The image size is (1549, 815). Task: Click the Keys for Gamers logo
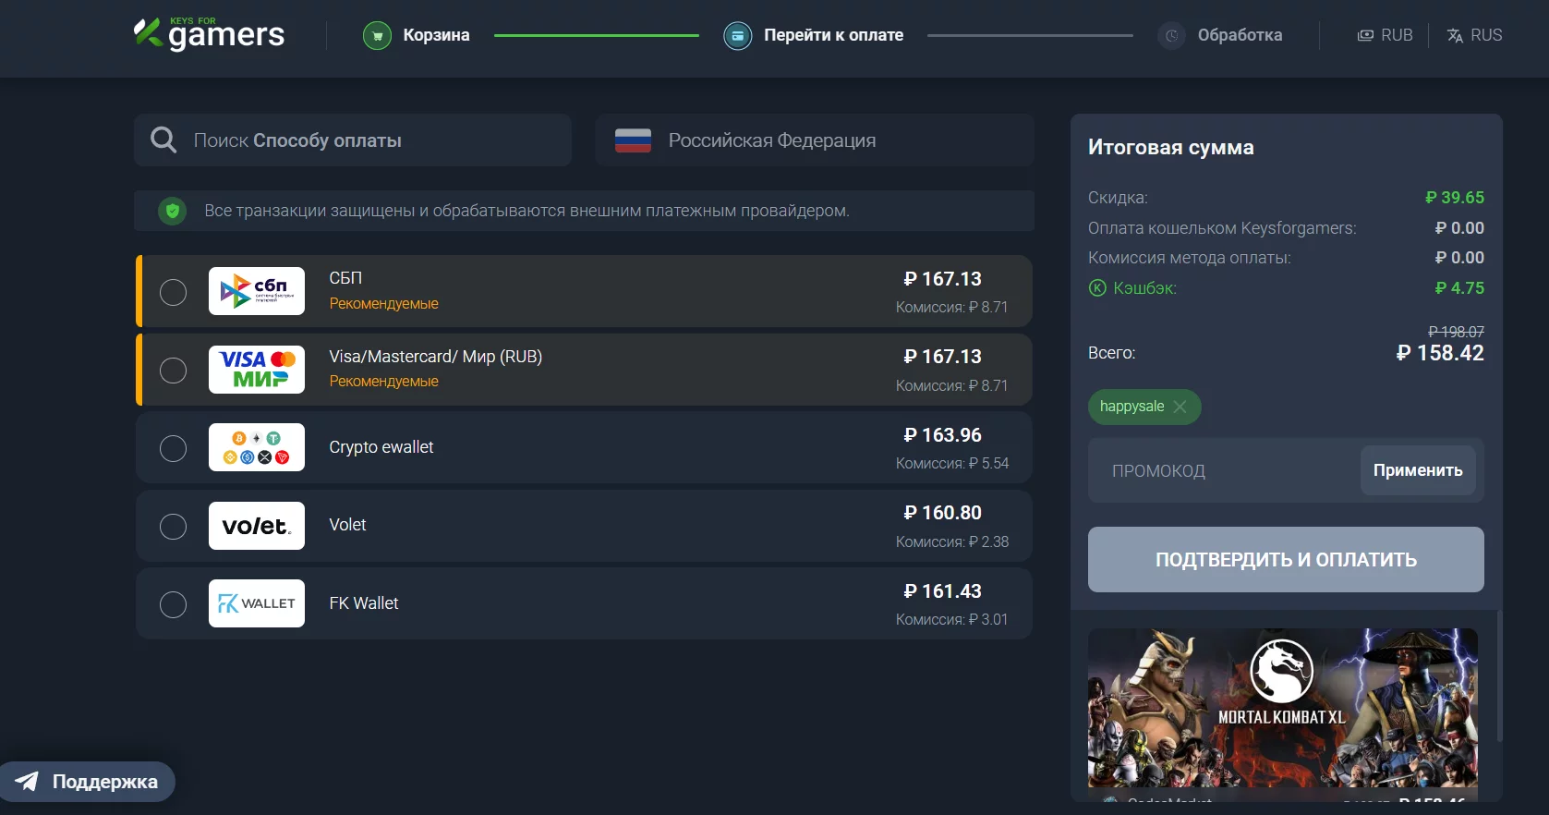point(210,34)
